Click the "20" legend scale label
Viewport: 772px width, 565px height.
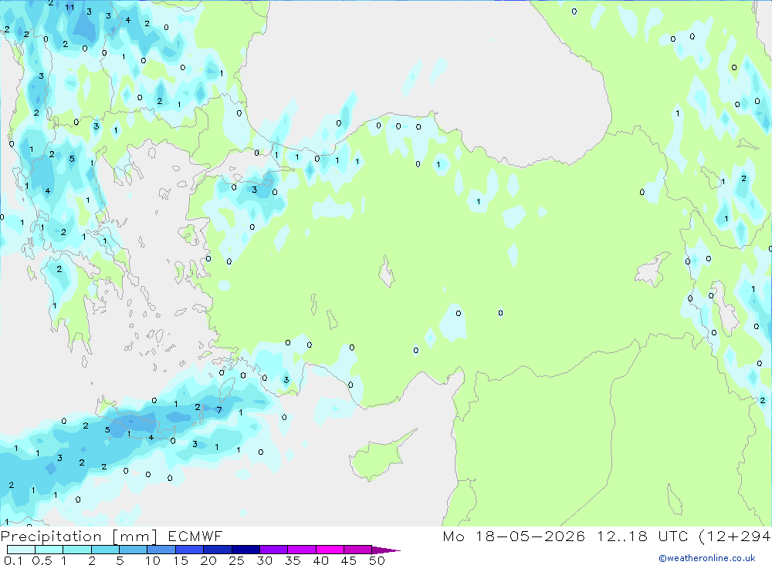click(208, 560)
